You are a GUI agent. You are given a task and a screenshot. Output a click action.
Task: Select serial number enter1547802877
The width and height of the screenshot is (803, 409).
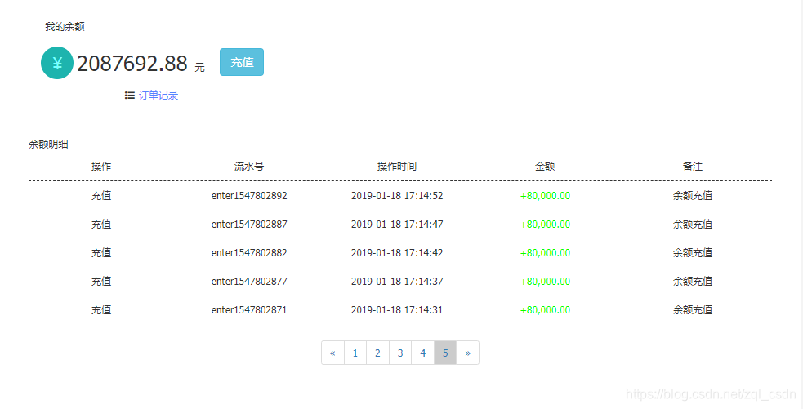pos(249,282)
